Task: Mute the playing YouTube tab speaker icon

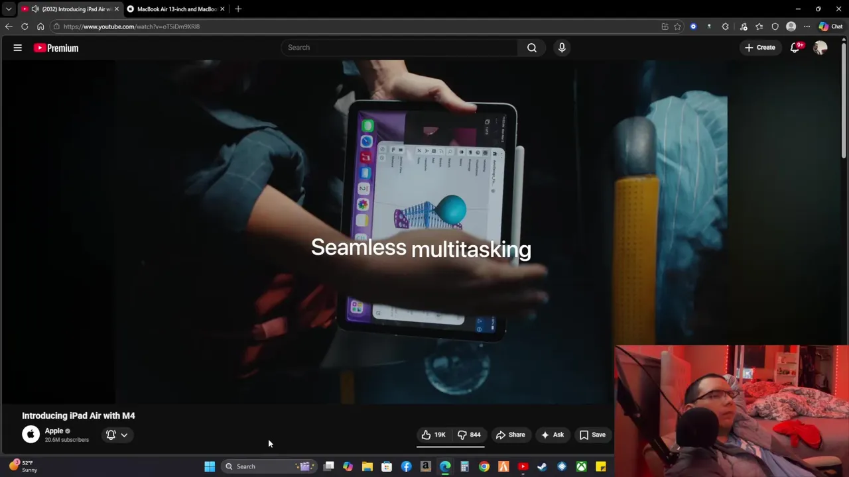Action: [34, 9]
